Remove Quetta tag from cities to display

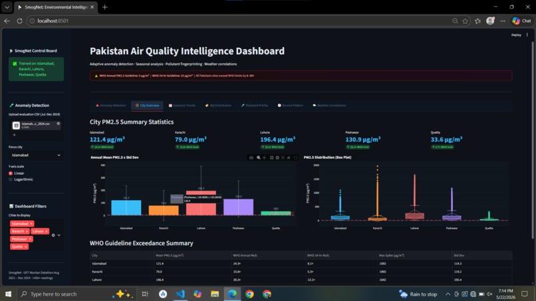26,247
